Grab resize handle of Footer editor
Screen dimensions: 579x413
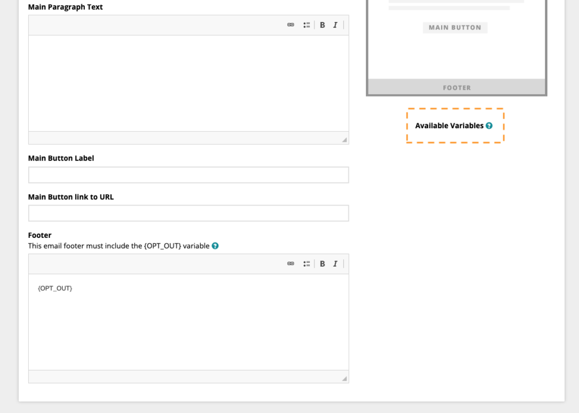344,379
